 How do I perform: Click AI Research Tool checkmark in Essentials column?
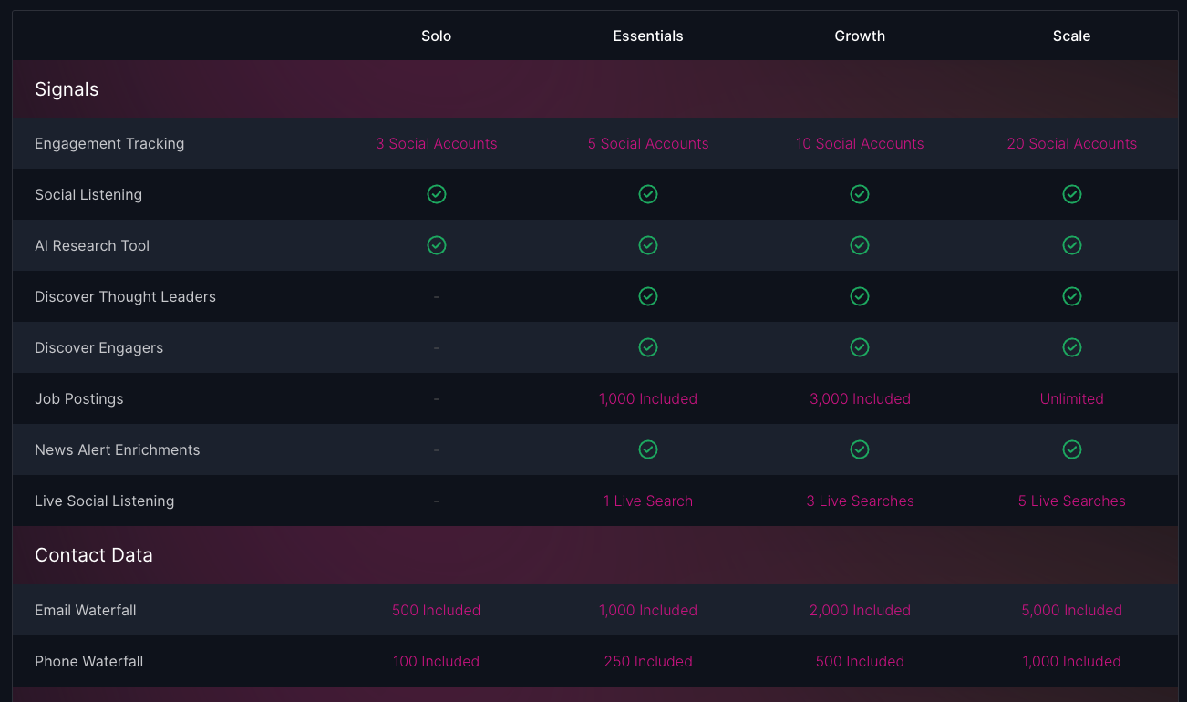pos(648,245)
